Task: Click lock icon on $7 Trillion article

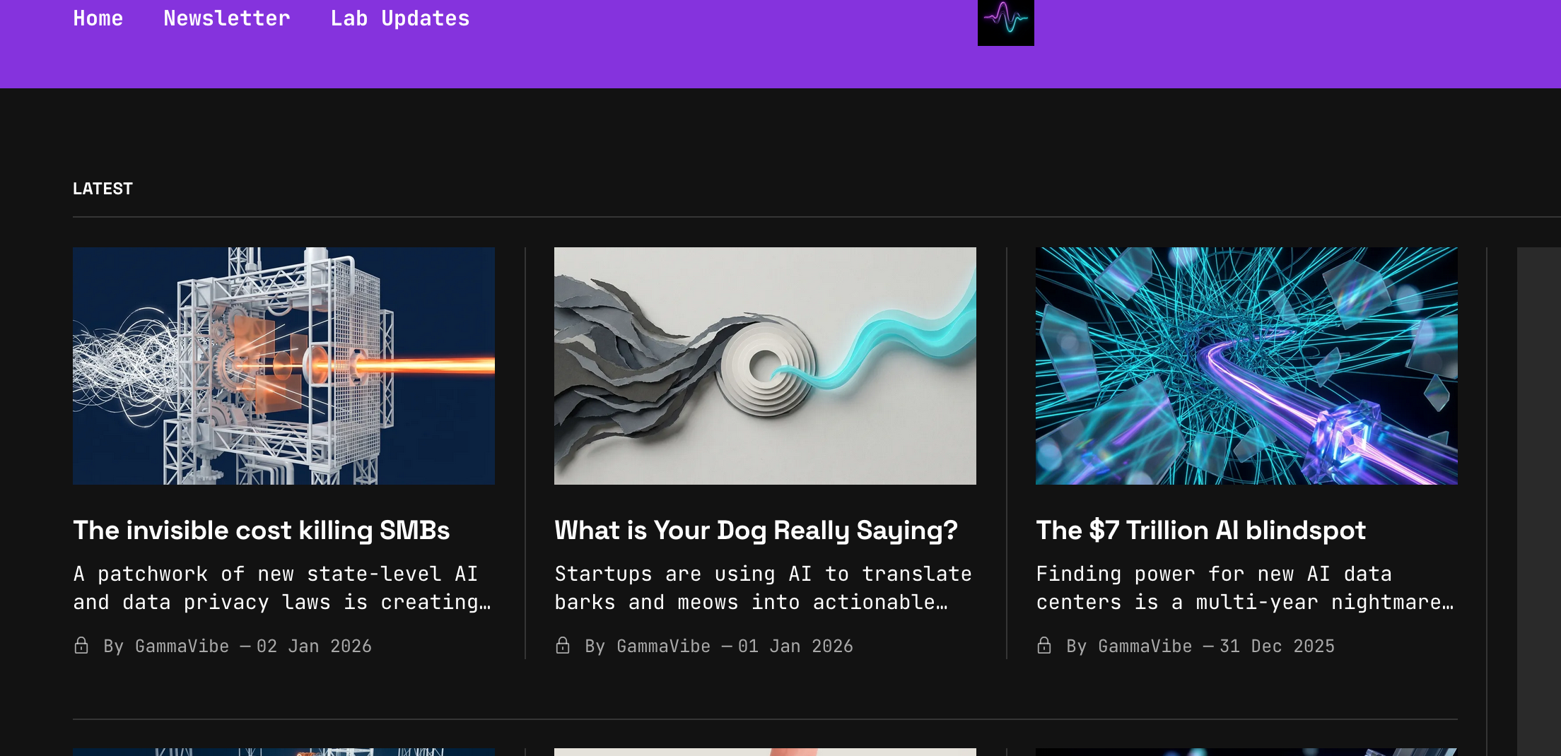Action: pyautogui.click(x=1044, y=646)
